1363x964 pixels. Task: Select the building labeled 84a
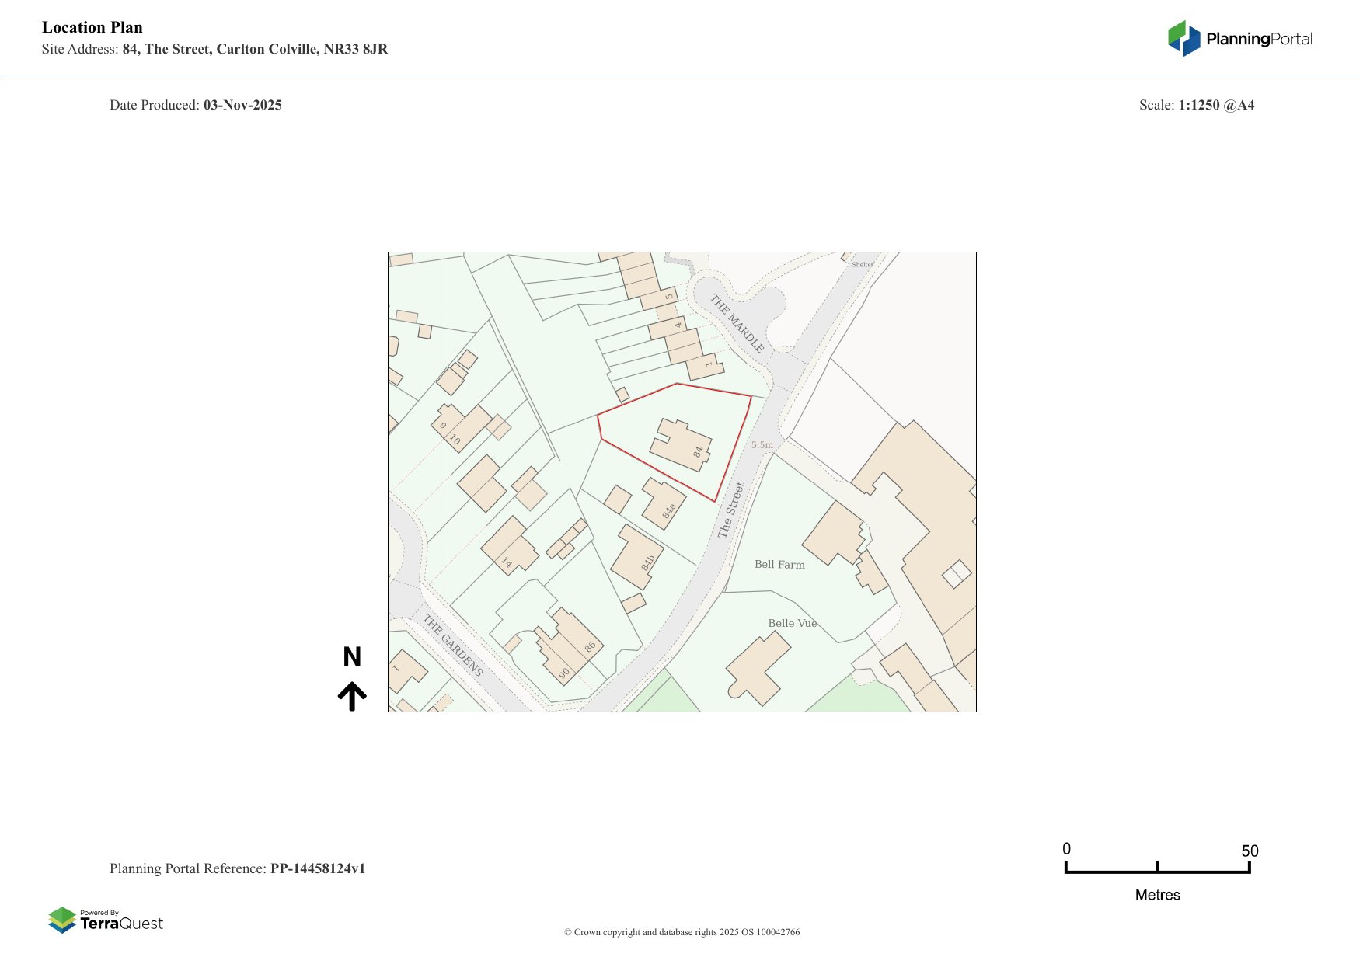(663, 504)
